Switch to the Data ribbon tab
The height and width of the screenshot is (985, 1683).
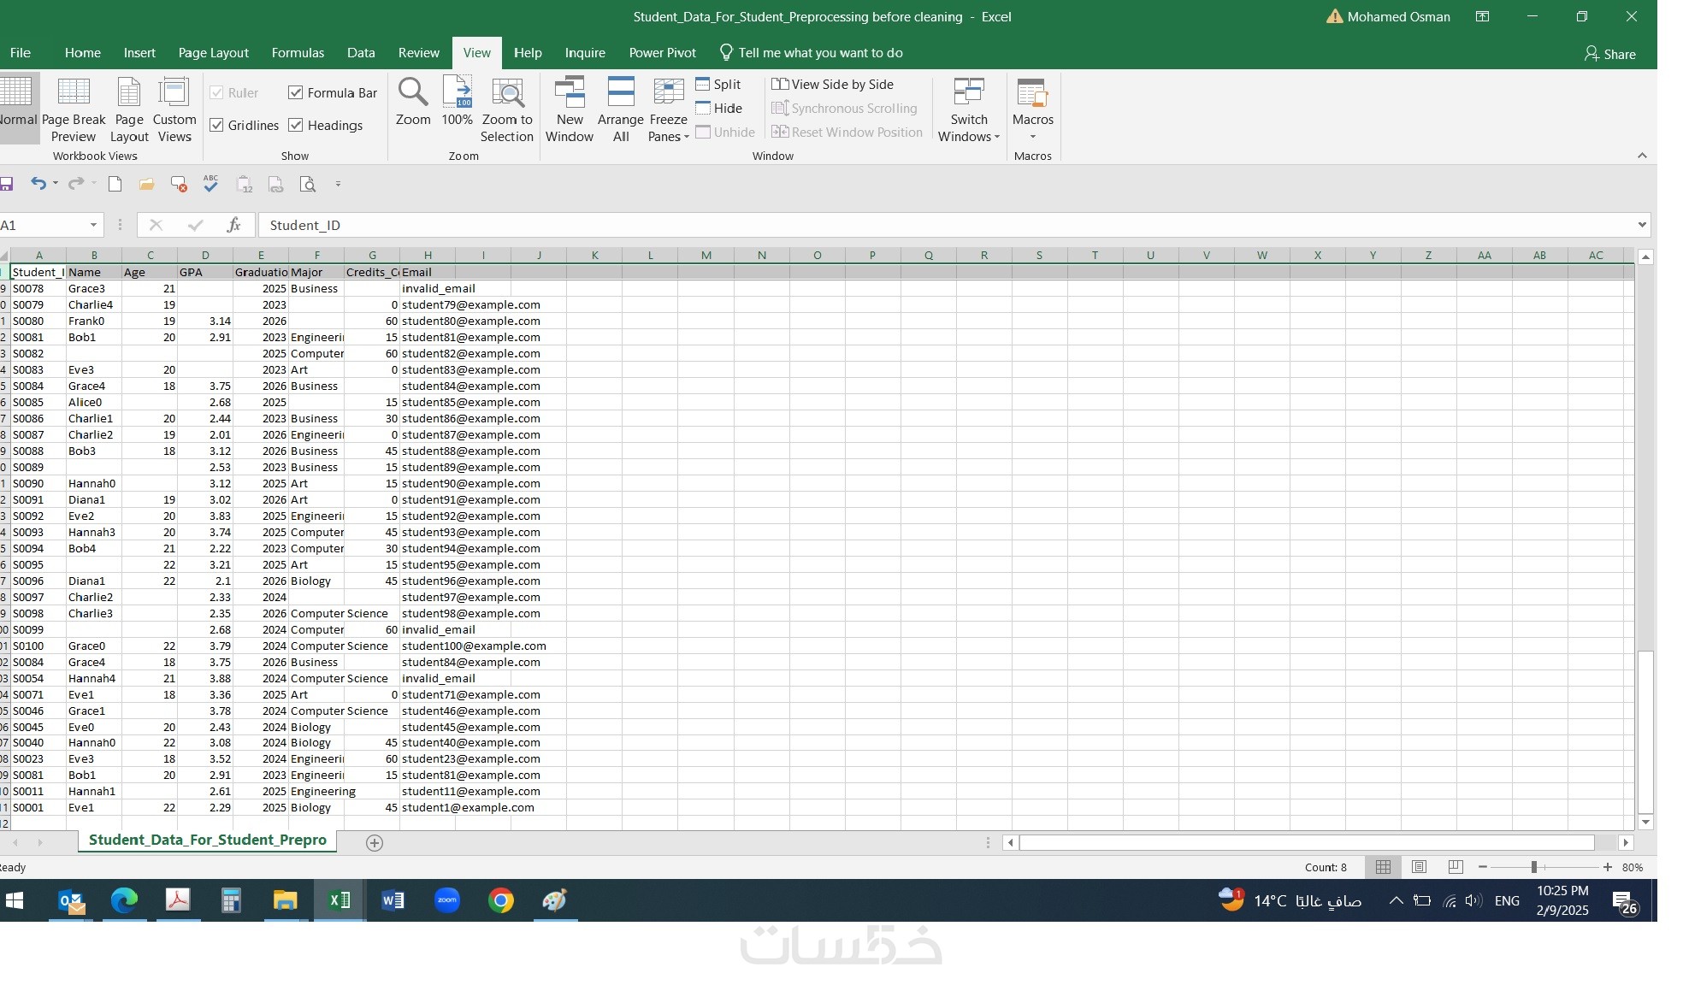tap(361, 52)
